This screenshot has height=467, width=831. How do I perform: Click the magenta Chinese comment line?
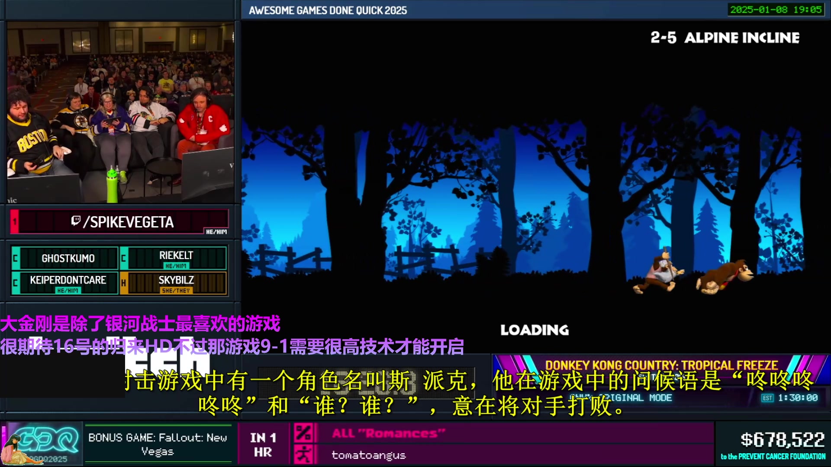(140, 323)
